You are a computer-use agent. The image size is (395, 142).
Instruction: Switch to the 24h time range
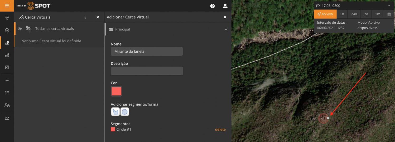354,14
